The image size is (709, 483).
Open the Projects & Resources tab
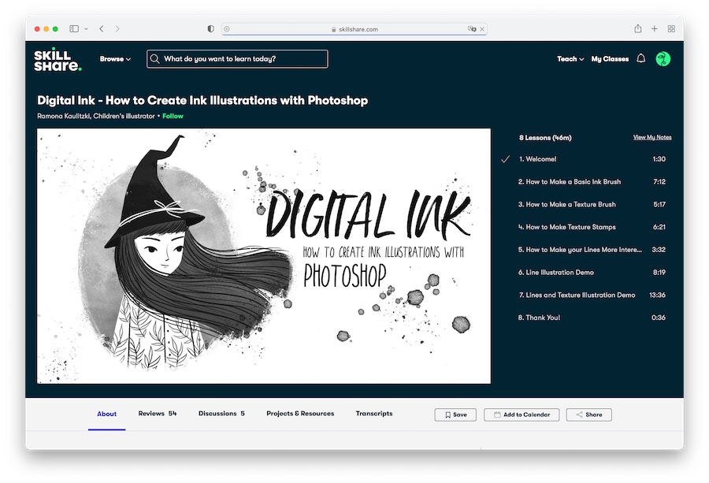[x=300, y=414]
